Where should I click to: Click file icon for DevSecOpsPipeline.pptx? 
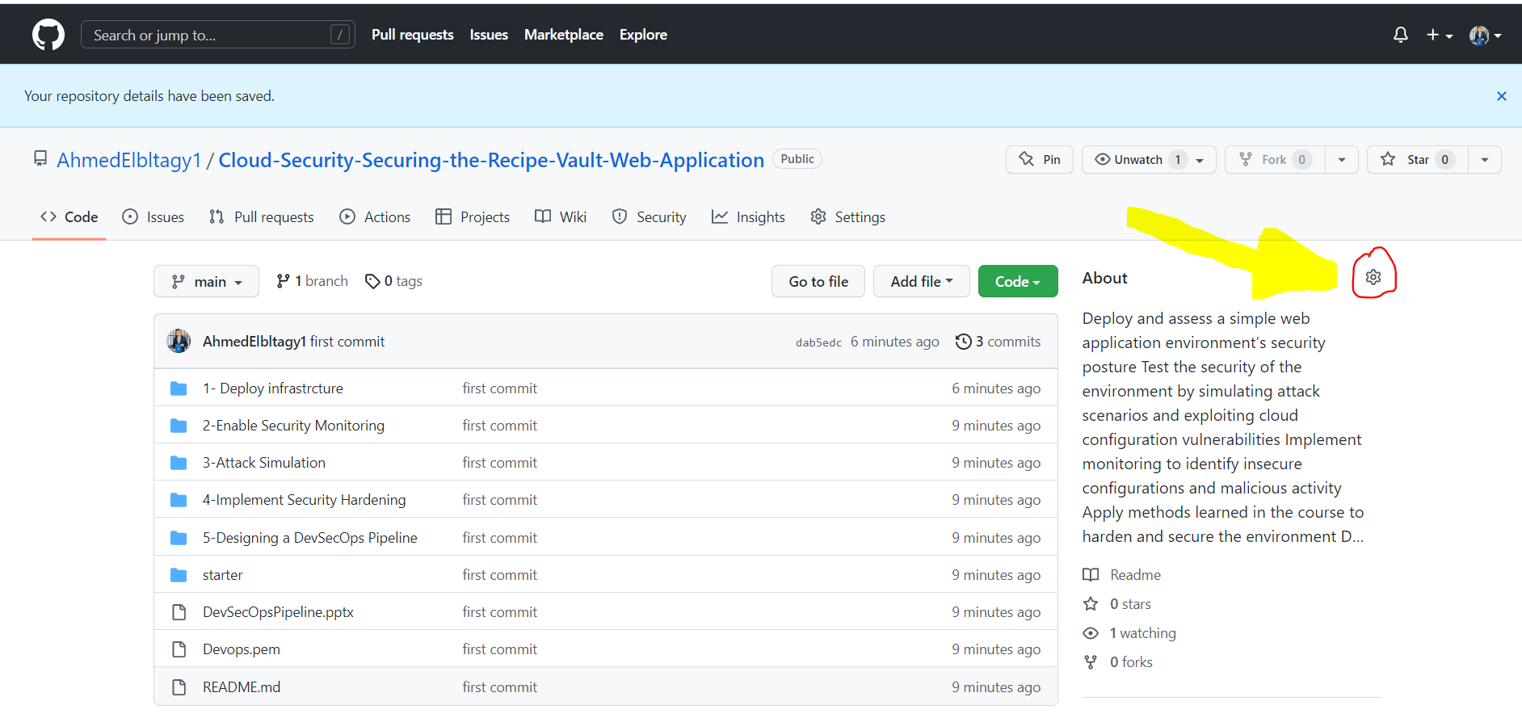click(179, 612)
